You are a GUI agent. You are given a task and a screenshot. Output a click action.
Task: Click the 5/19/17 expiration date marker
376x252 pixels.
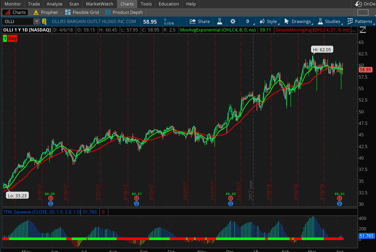tap(40, 192)
